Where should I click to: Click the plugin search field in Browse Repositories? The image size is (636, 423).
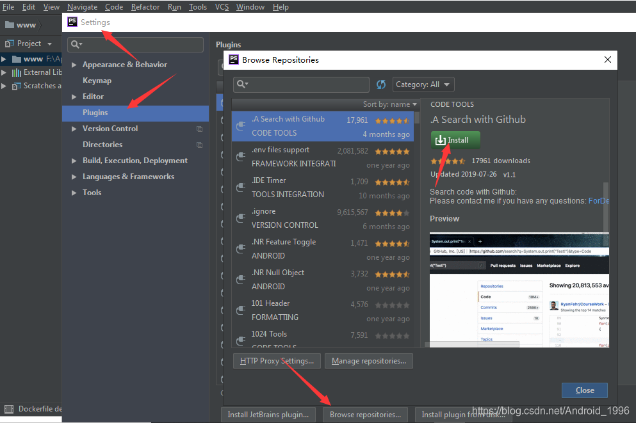click(302, 84)
